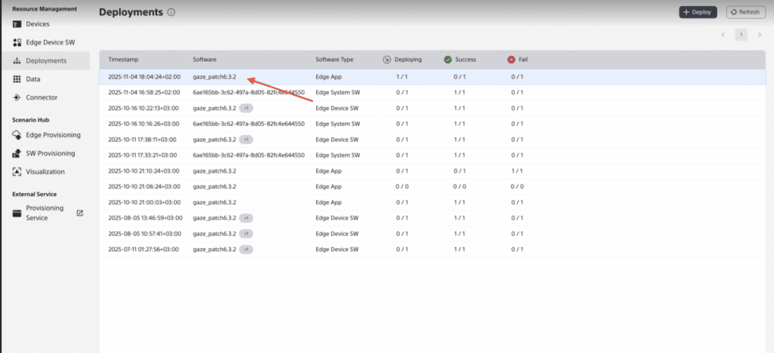Click the Visualization icon
774x353 pixels.
click(x=17, y=171)
